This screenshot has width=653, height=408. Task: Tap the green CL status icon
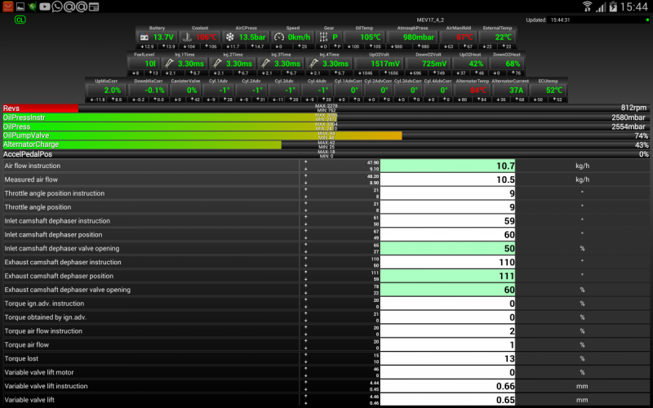[19, 20]
